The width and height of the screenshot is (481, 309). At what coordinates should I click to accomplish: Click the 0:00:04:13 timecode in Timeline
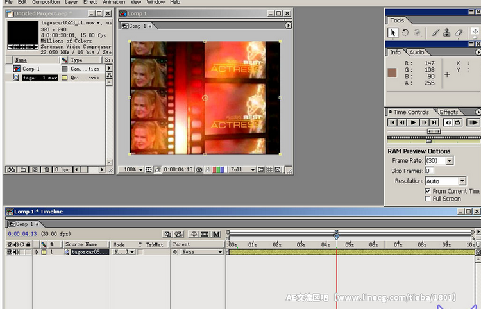(x=22, y=234)
